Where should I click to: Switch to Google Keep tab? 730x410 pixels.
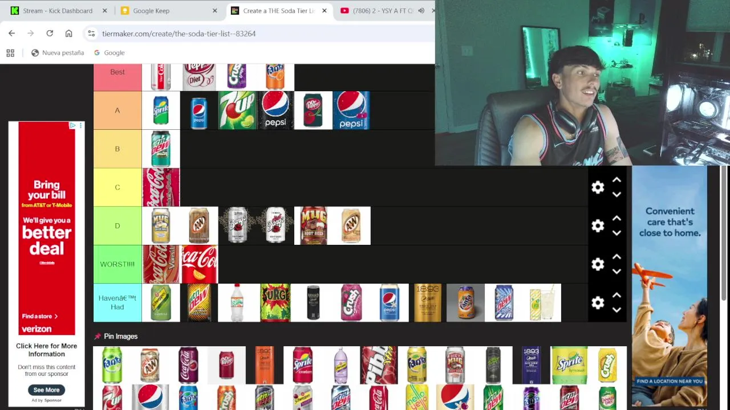click(x=151, y=11)
